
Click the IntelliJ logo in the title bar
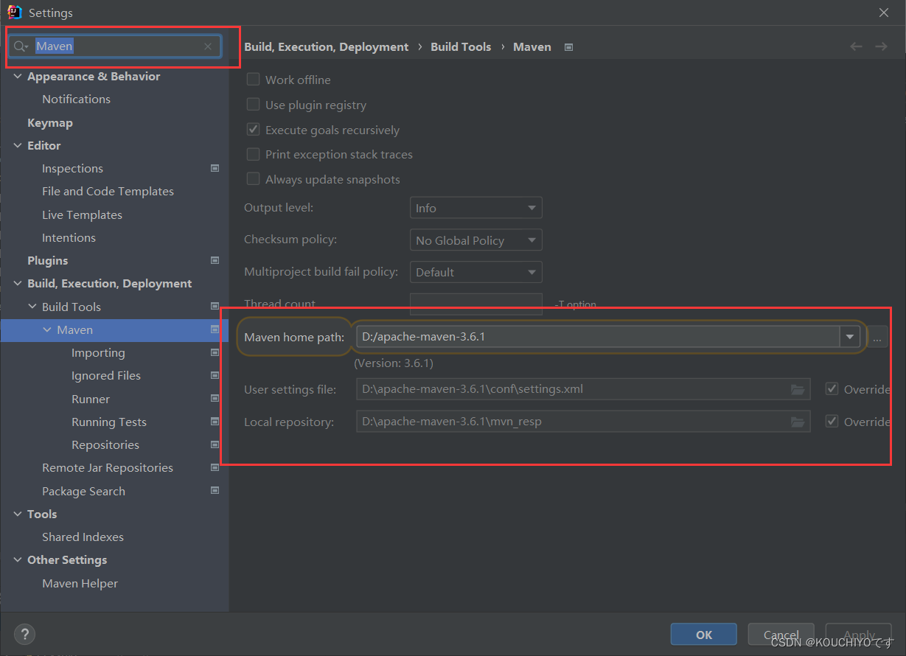pos(14,12)
